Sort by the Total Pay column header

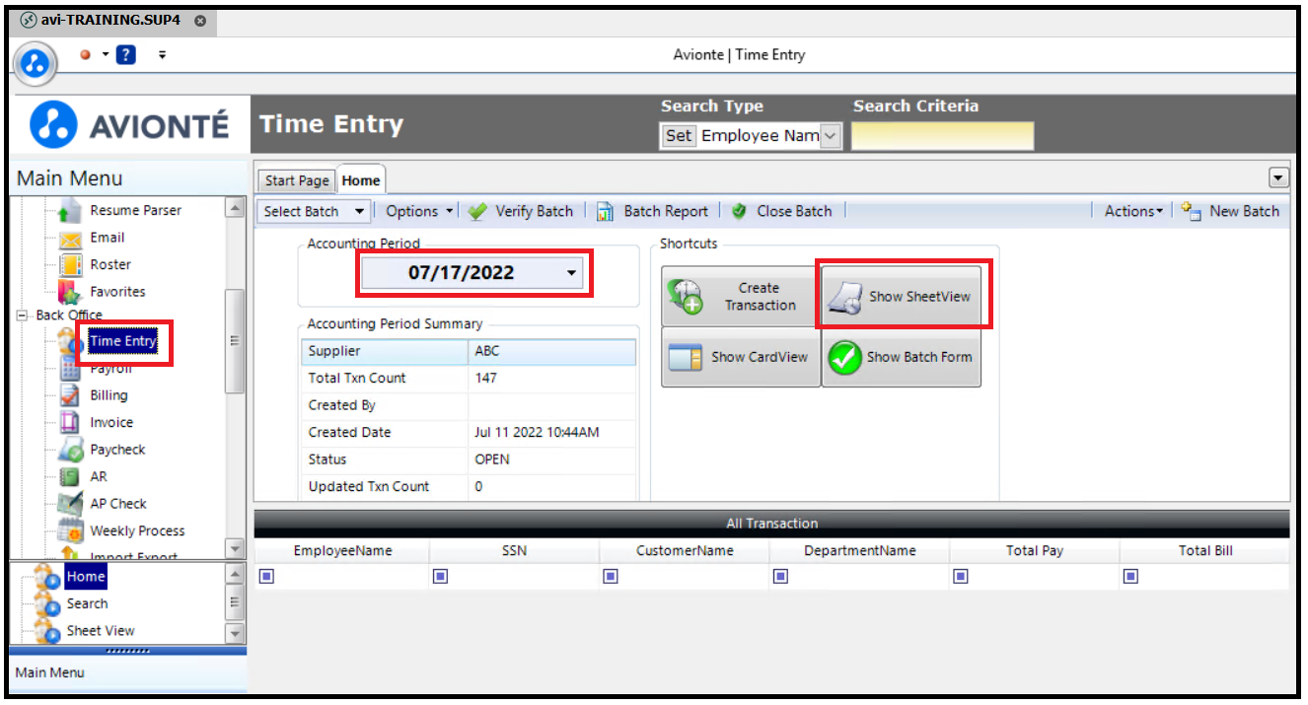click(1035, 551)
